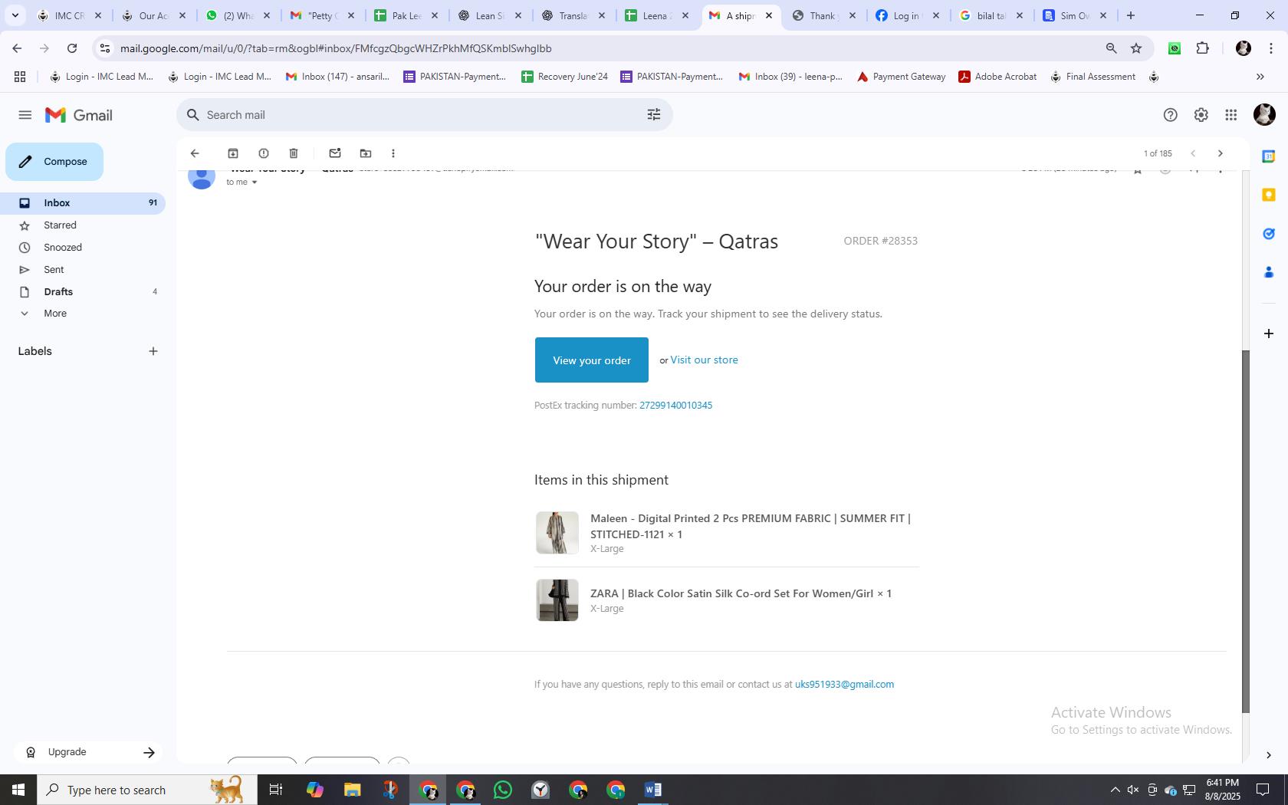The width and height of the screenshot is (1288, 805).
Task: Archive this email
Action: (233, 153)
